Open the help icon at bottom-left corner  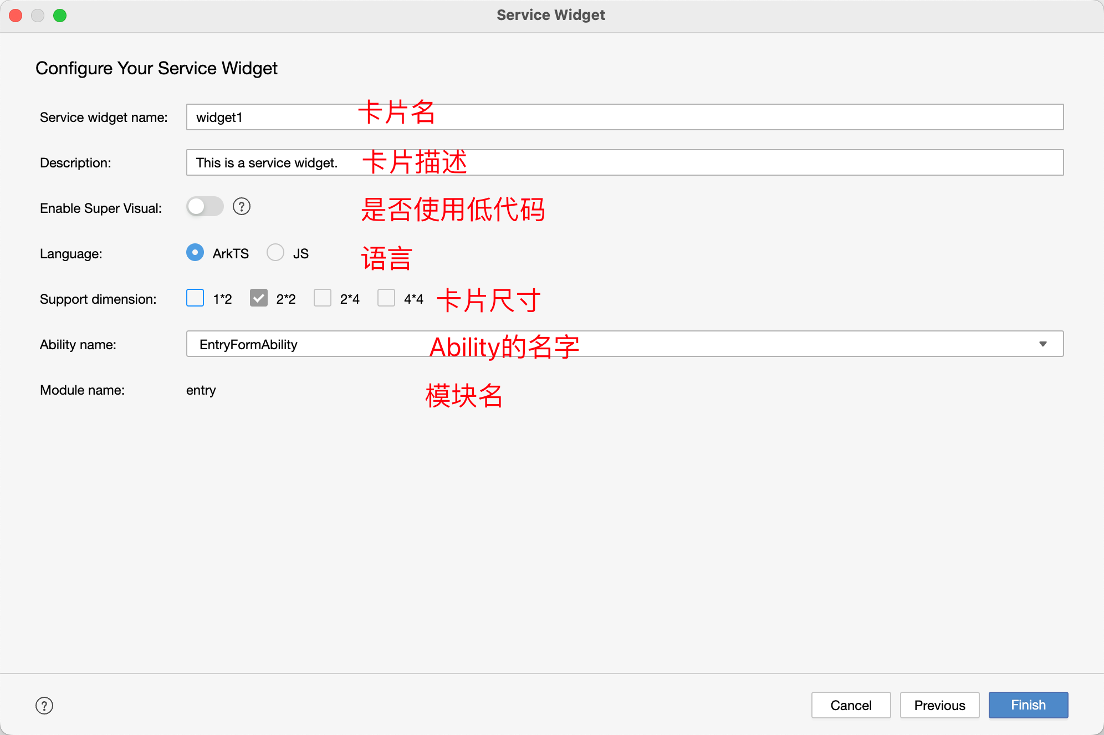coord(44,706)
